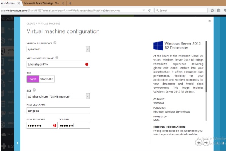Viewport: 226px width, 151px height.
Task: Click NEW plus icon in bottom bar
Action: click(4, 146)
